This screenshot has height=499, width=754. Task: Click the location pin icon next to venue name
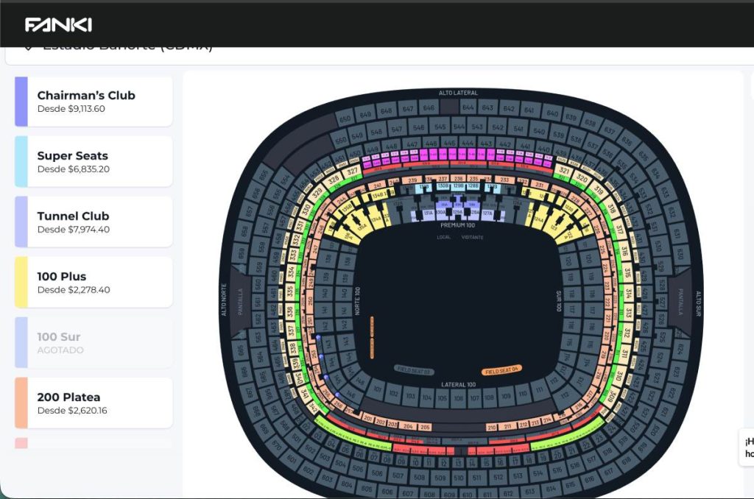(x=29, y=46)
